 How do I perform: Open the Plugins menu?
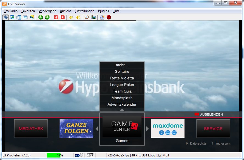103,11
